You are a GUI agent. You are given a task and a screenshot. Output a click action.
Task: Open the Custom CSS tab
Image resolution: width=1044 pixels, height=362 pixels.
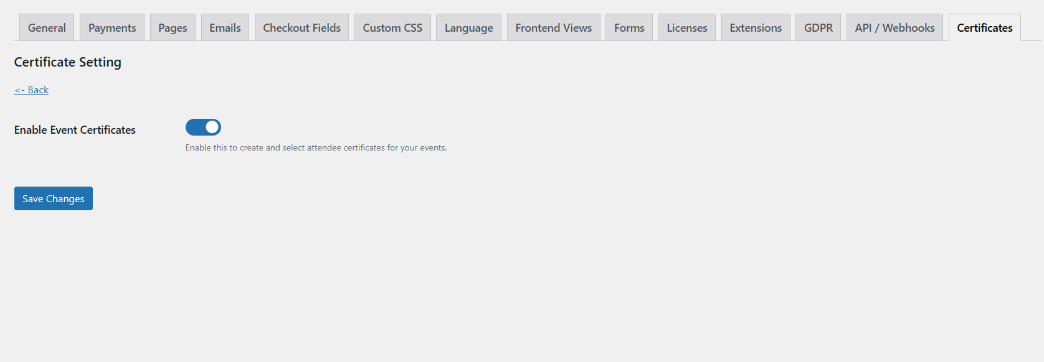pos(392,28)
